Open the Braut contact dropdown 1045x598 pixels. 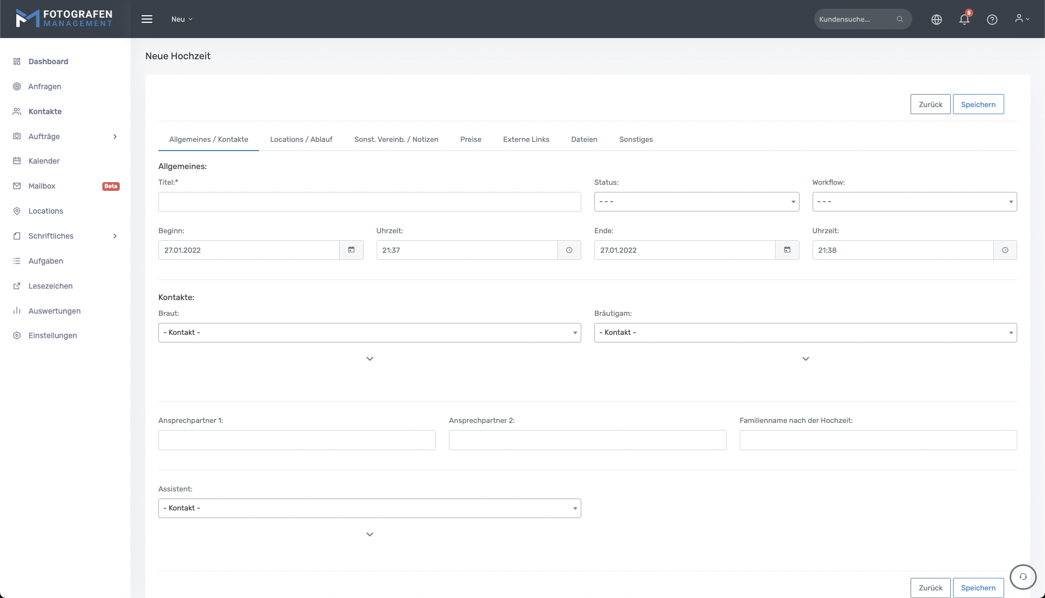[x=369, y=333]
